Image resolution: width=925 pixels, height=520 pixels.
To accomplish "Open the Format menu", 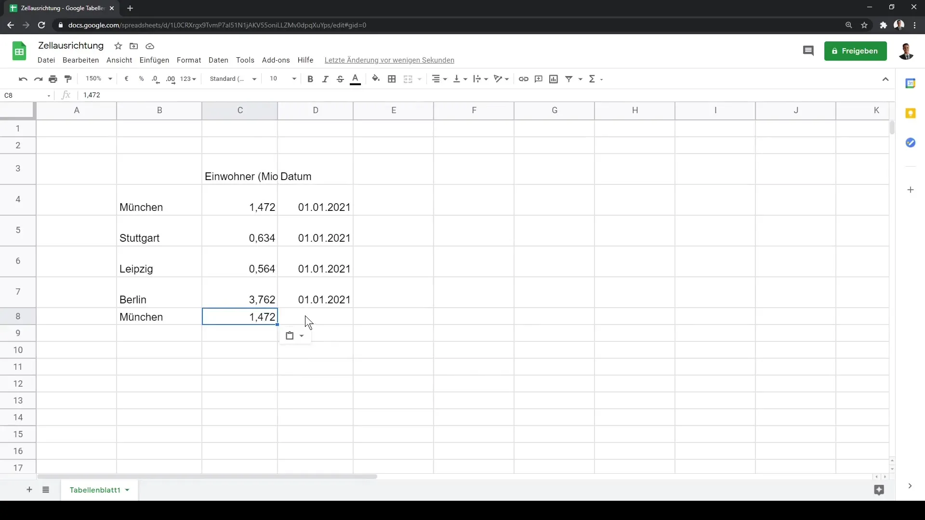I will coord(189,60).
